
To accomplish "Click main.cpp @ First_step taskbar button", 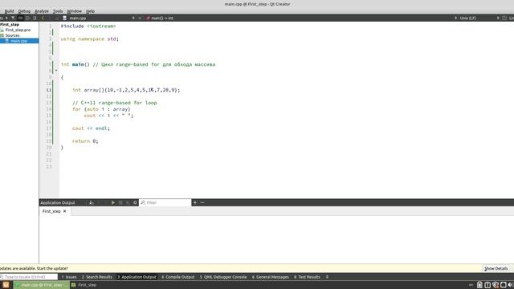I will 41,285.
